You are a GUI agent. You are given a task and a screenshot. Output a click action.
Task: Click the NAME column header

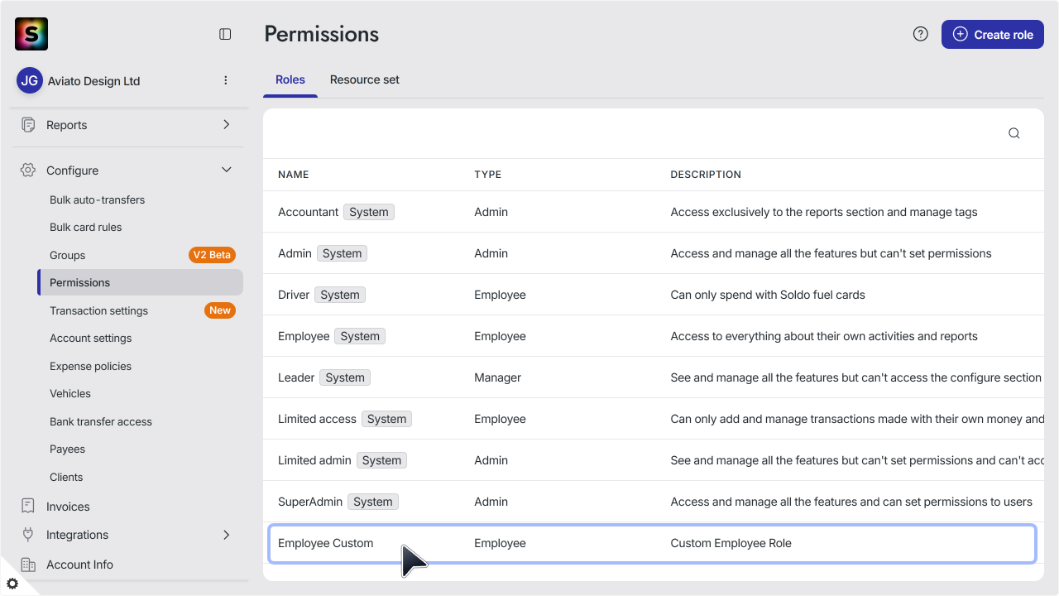[x=294, y=175]
